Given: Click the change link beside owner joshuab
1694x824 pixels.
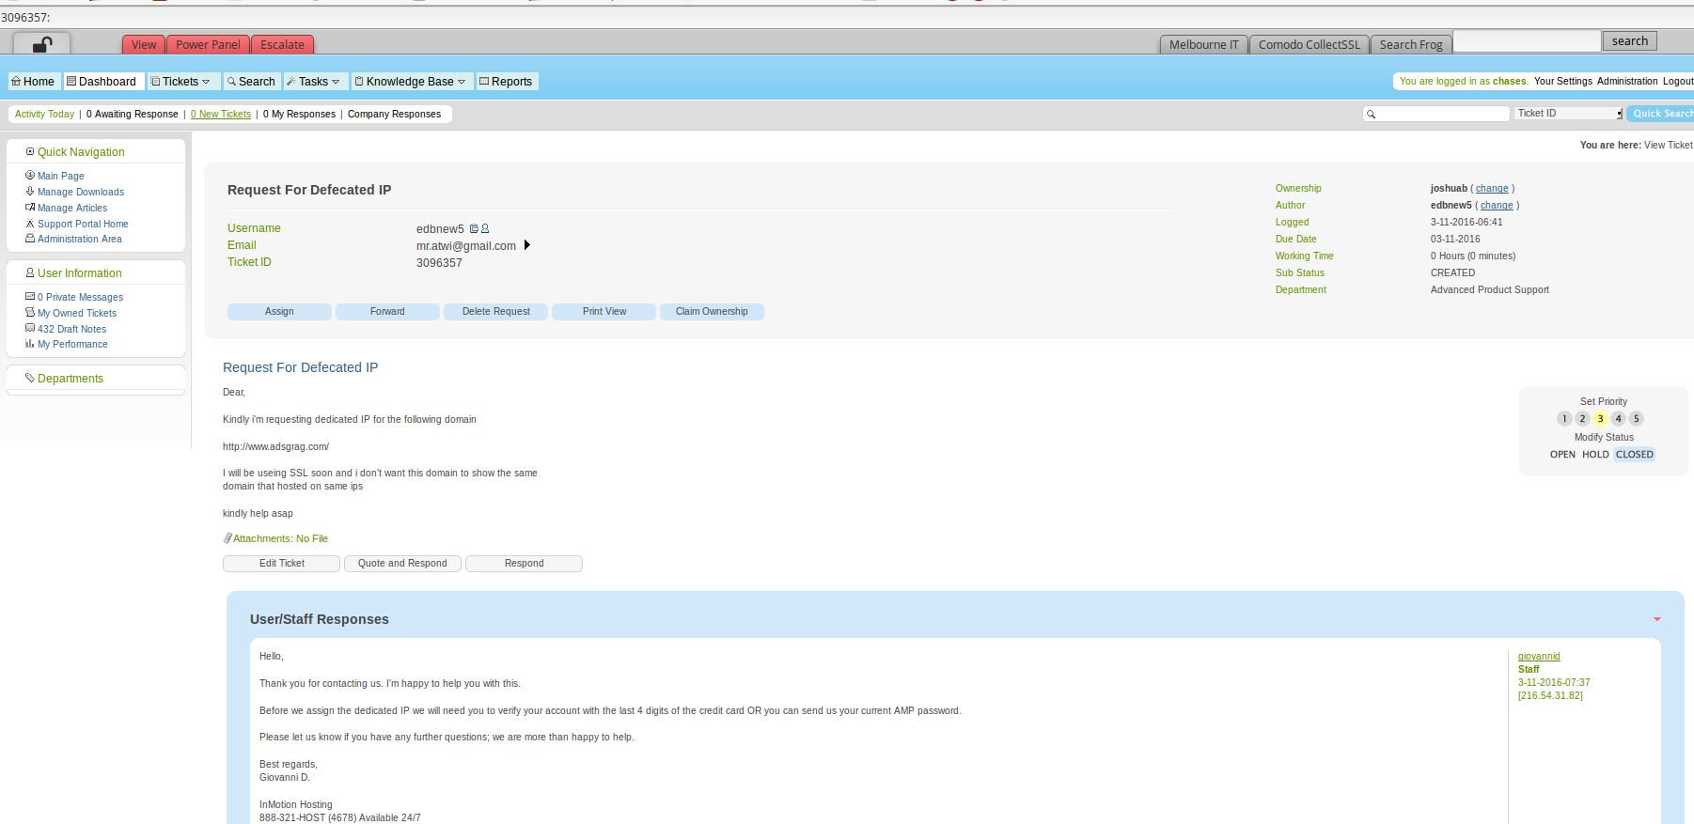Looking at the screenshot, I should coord(1492,189).
